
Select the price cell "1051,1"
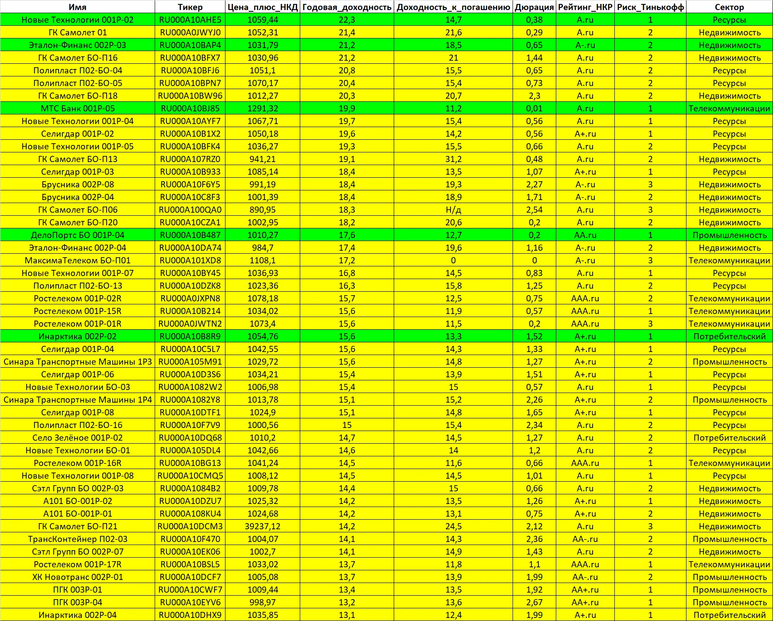pos(263,70)
